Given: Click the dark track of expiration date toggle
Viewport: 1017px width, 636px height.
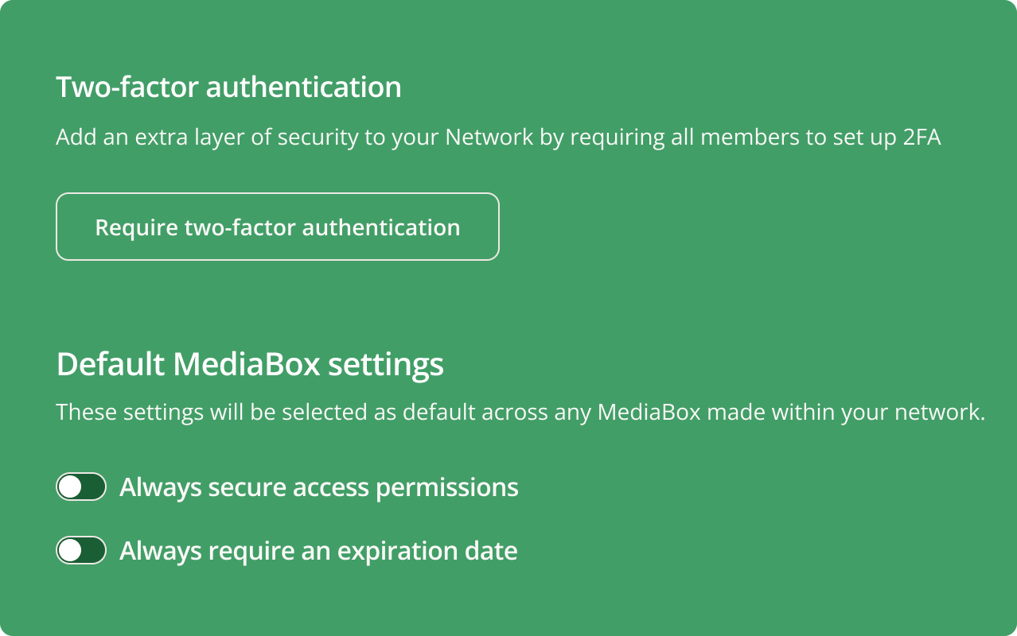Looking at the screenshot, I should click(94, 550).
